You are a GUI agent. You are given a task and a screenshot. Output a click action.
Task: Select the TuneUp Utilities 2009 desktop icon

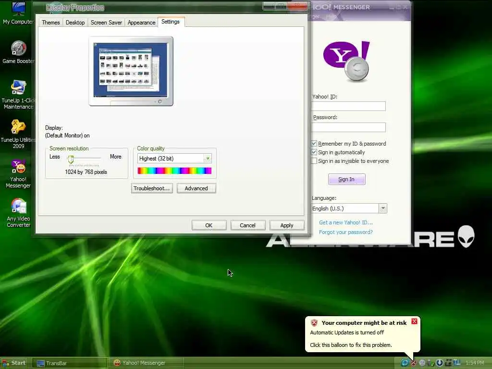pyautogui.click(x=18, y=134)
